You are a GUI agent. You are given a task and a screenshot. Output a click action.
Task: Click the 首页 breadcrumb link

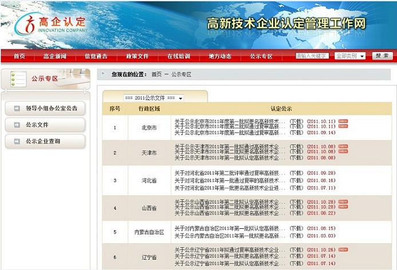(x=156, y=74)
